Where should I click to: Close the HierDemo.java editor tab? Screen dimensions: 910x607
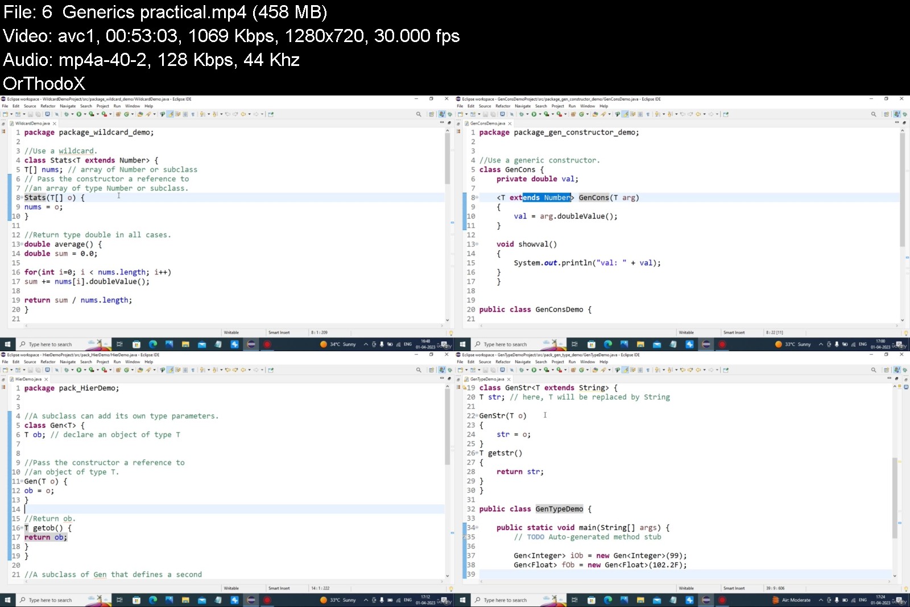click(x=46, y=379)
